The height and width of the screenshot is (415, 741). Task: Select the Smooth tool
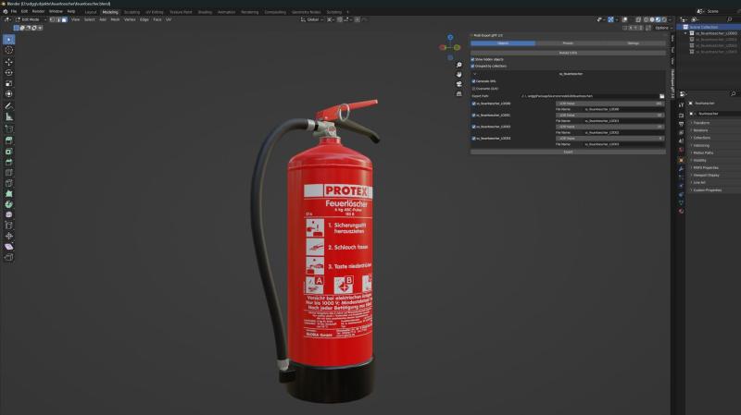point(9,214)
